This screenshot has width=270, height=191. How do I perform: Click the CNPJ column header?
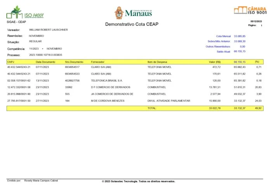point(11,62)
